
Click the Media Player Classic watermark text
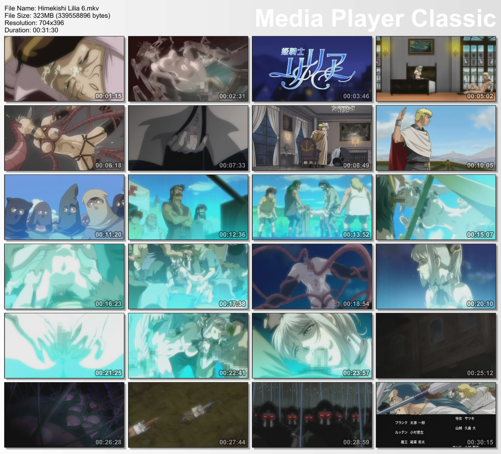tap(375, 19)
